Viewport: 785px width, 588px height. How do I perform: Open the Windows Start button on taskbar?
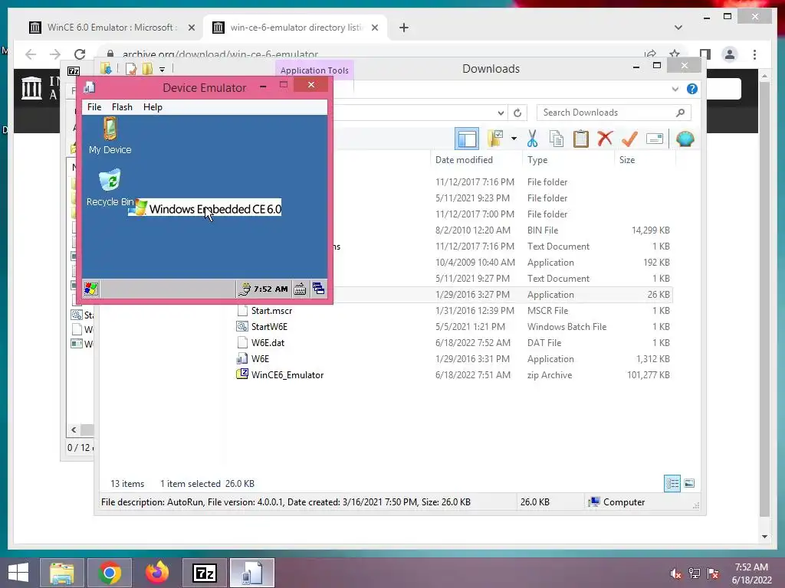tap(18, 573)
